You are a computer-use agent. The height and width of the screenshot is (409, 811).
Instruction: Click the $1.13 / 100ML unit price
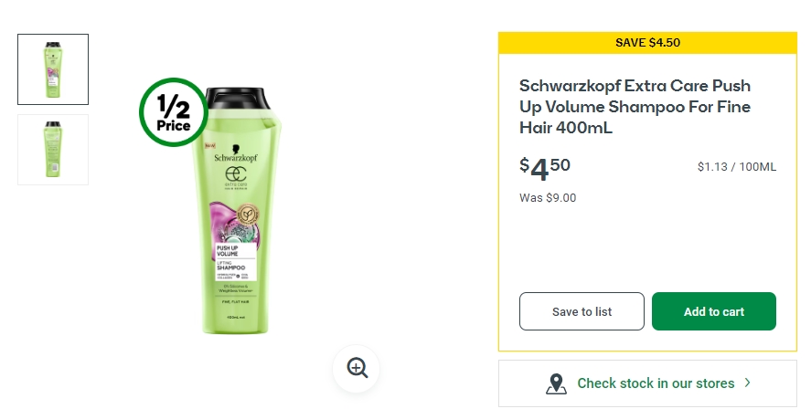pyautogui.click(x=737, y=167)
